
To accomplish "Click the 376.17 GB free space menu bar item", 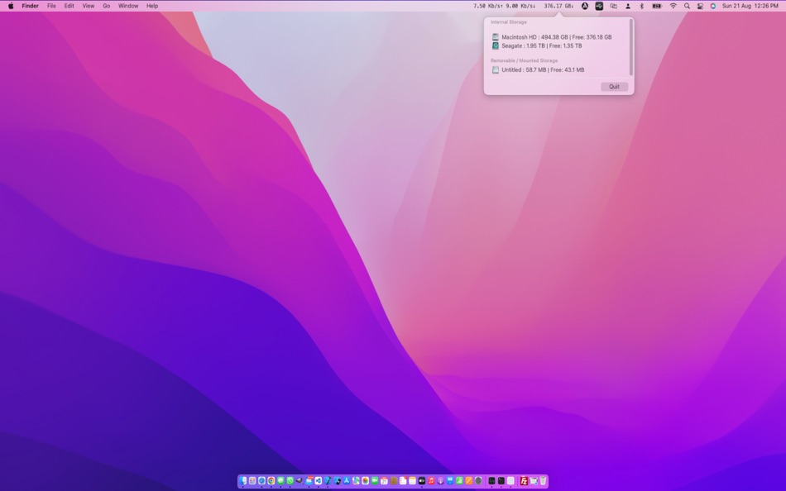I will [558, 6].
